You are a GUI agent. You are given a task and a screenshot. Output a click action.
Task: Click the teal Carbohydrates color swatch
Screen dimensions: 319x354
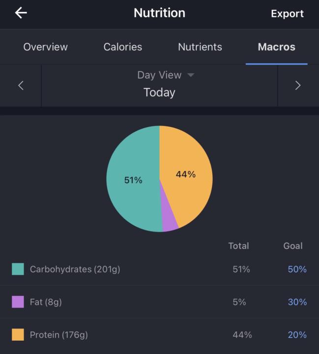[18, 269]
